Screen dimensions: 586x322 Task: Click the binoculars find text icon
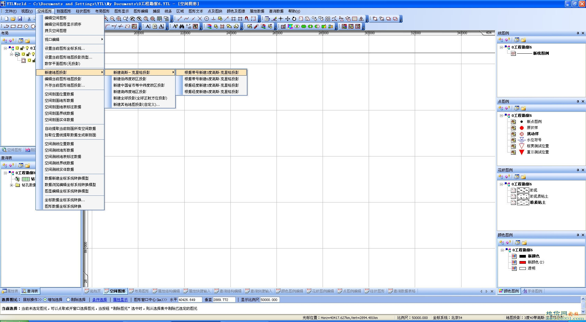[182, 26]
